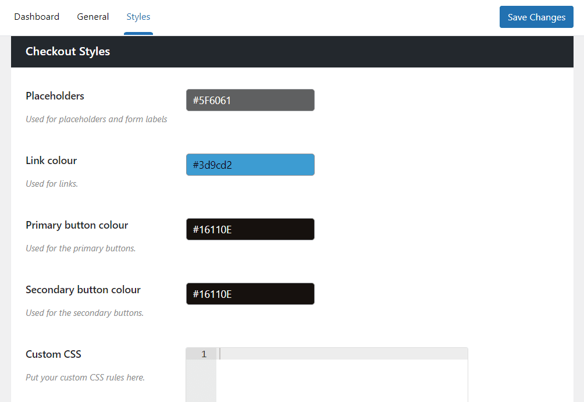
Task: Edit the #5F6061 placeholder colour value
Action: pos(250,99)
